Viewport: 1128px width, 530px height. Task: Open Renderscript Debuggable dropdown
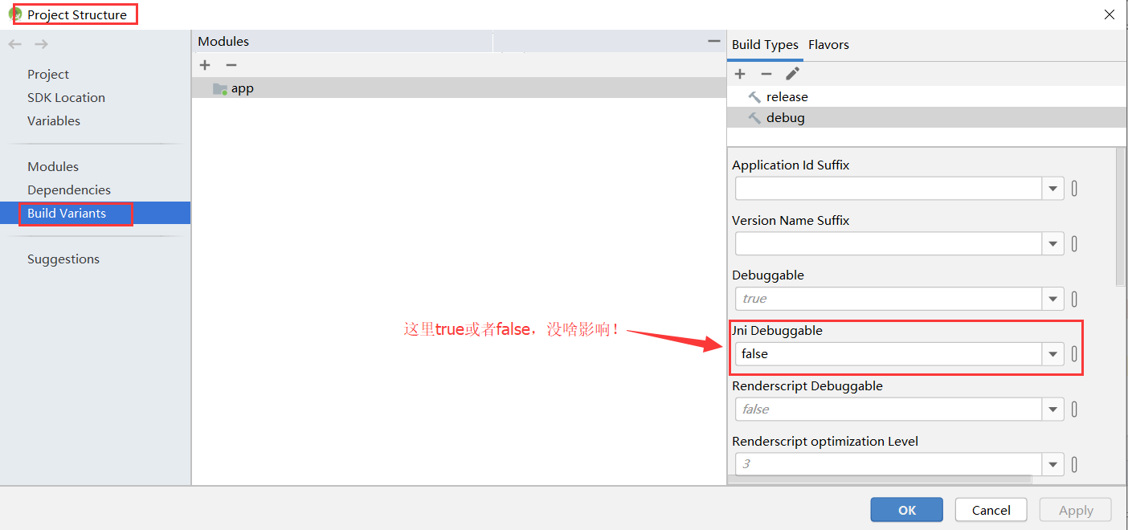(x=1053, y=410)
